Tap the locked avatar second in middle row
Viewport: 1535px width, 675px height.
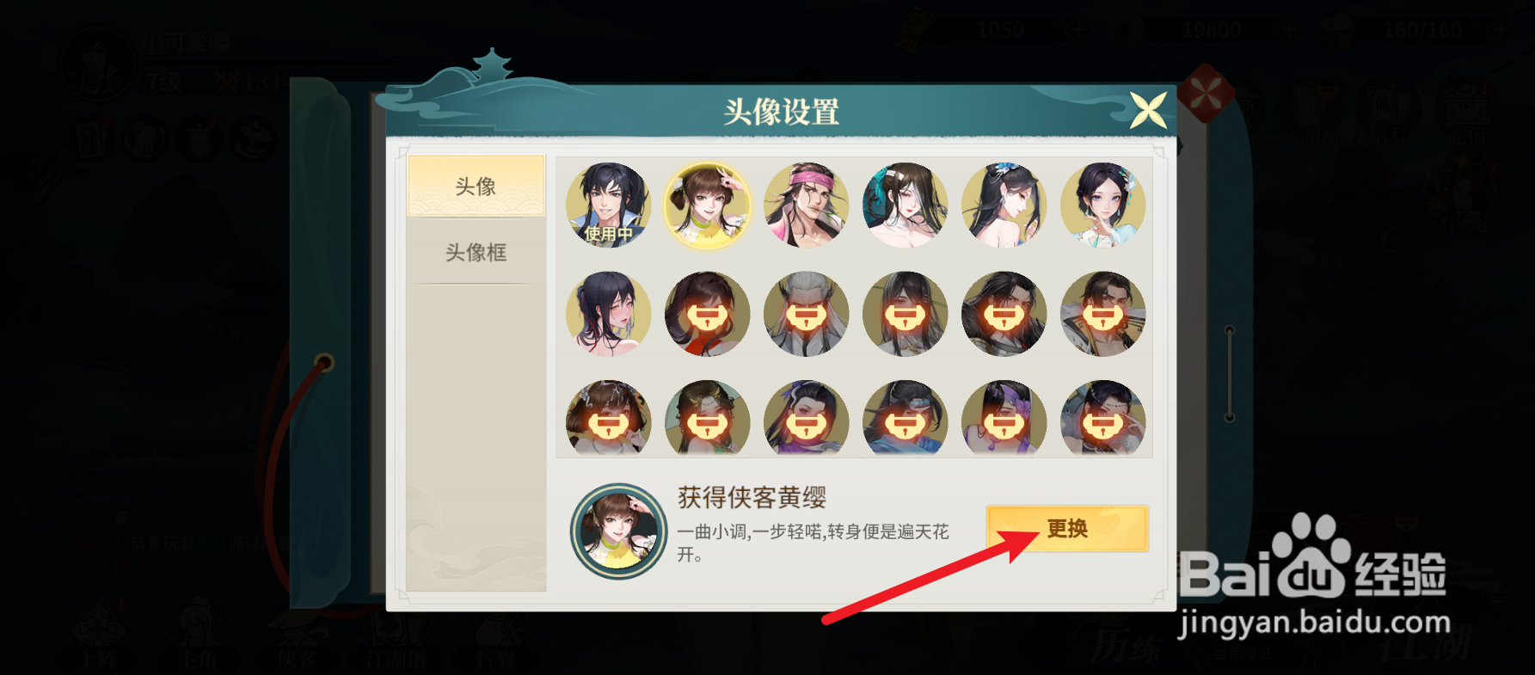click(x=708, y=314)
